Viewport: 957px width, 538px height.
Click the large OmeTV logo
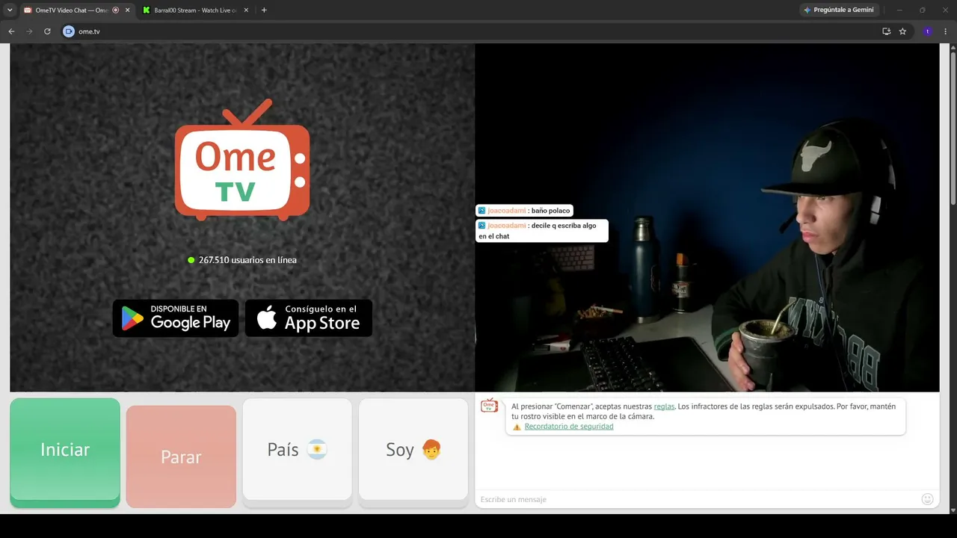(242, 160)
